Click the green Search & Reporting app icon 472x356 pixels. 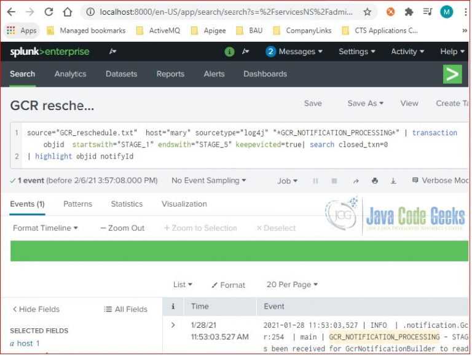click(x=452, y=74)
